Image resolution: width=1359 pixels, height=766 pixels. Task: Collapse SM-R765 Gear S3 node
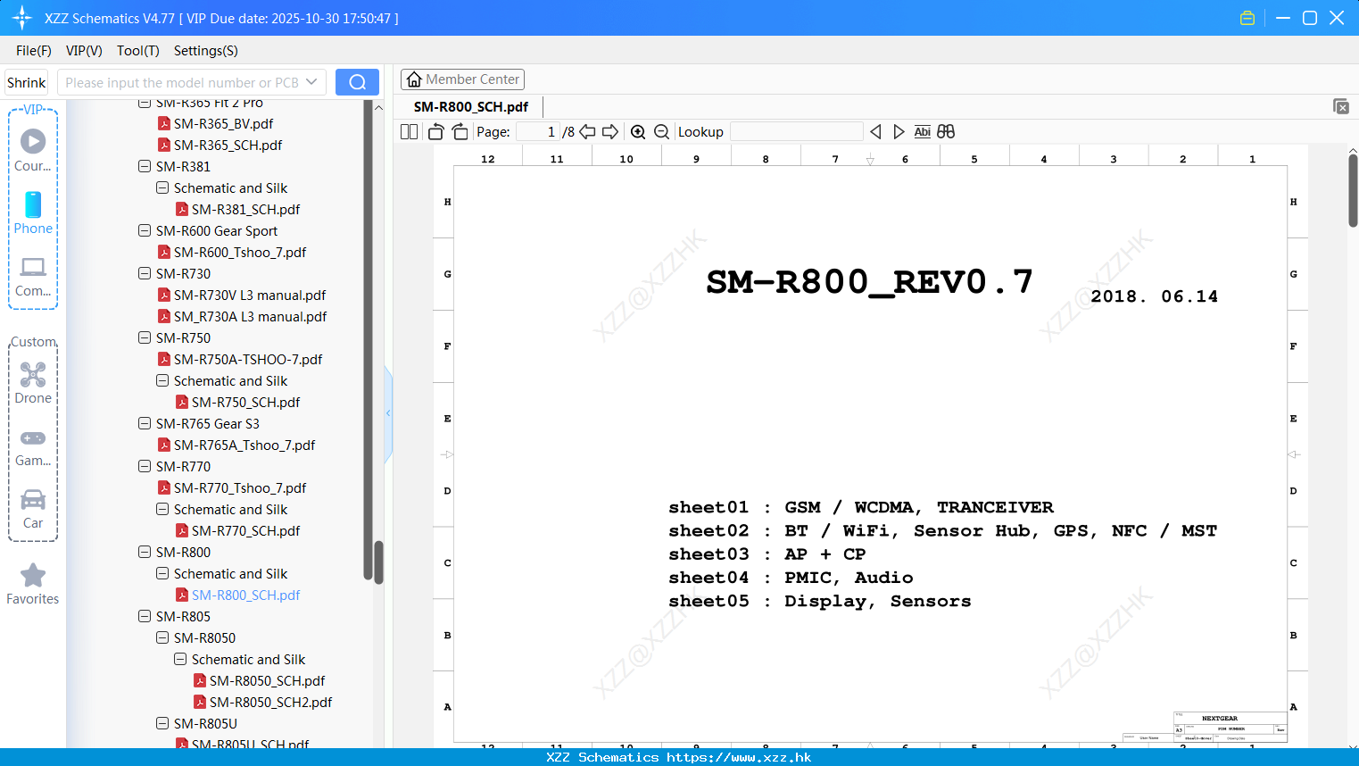coord(145,423)
